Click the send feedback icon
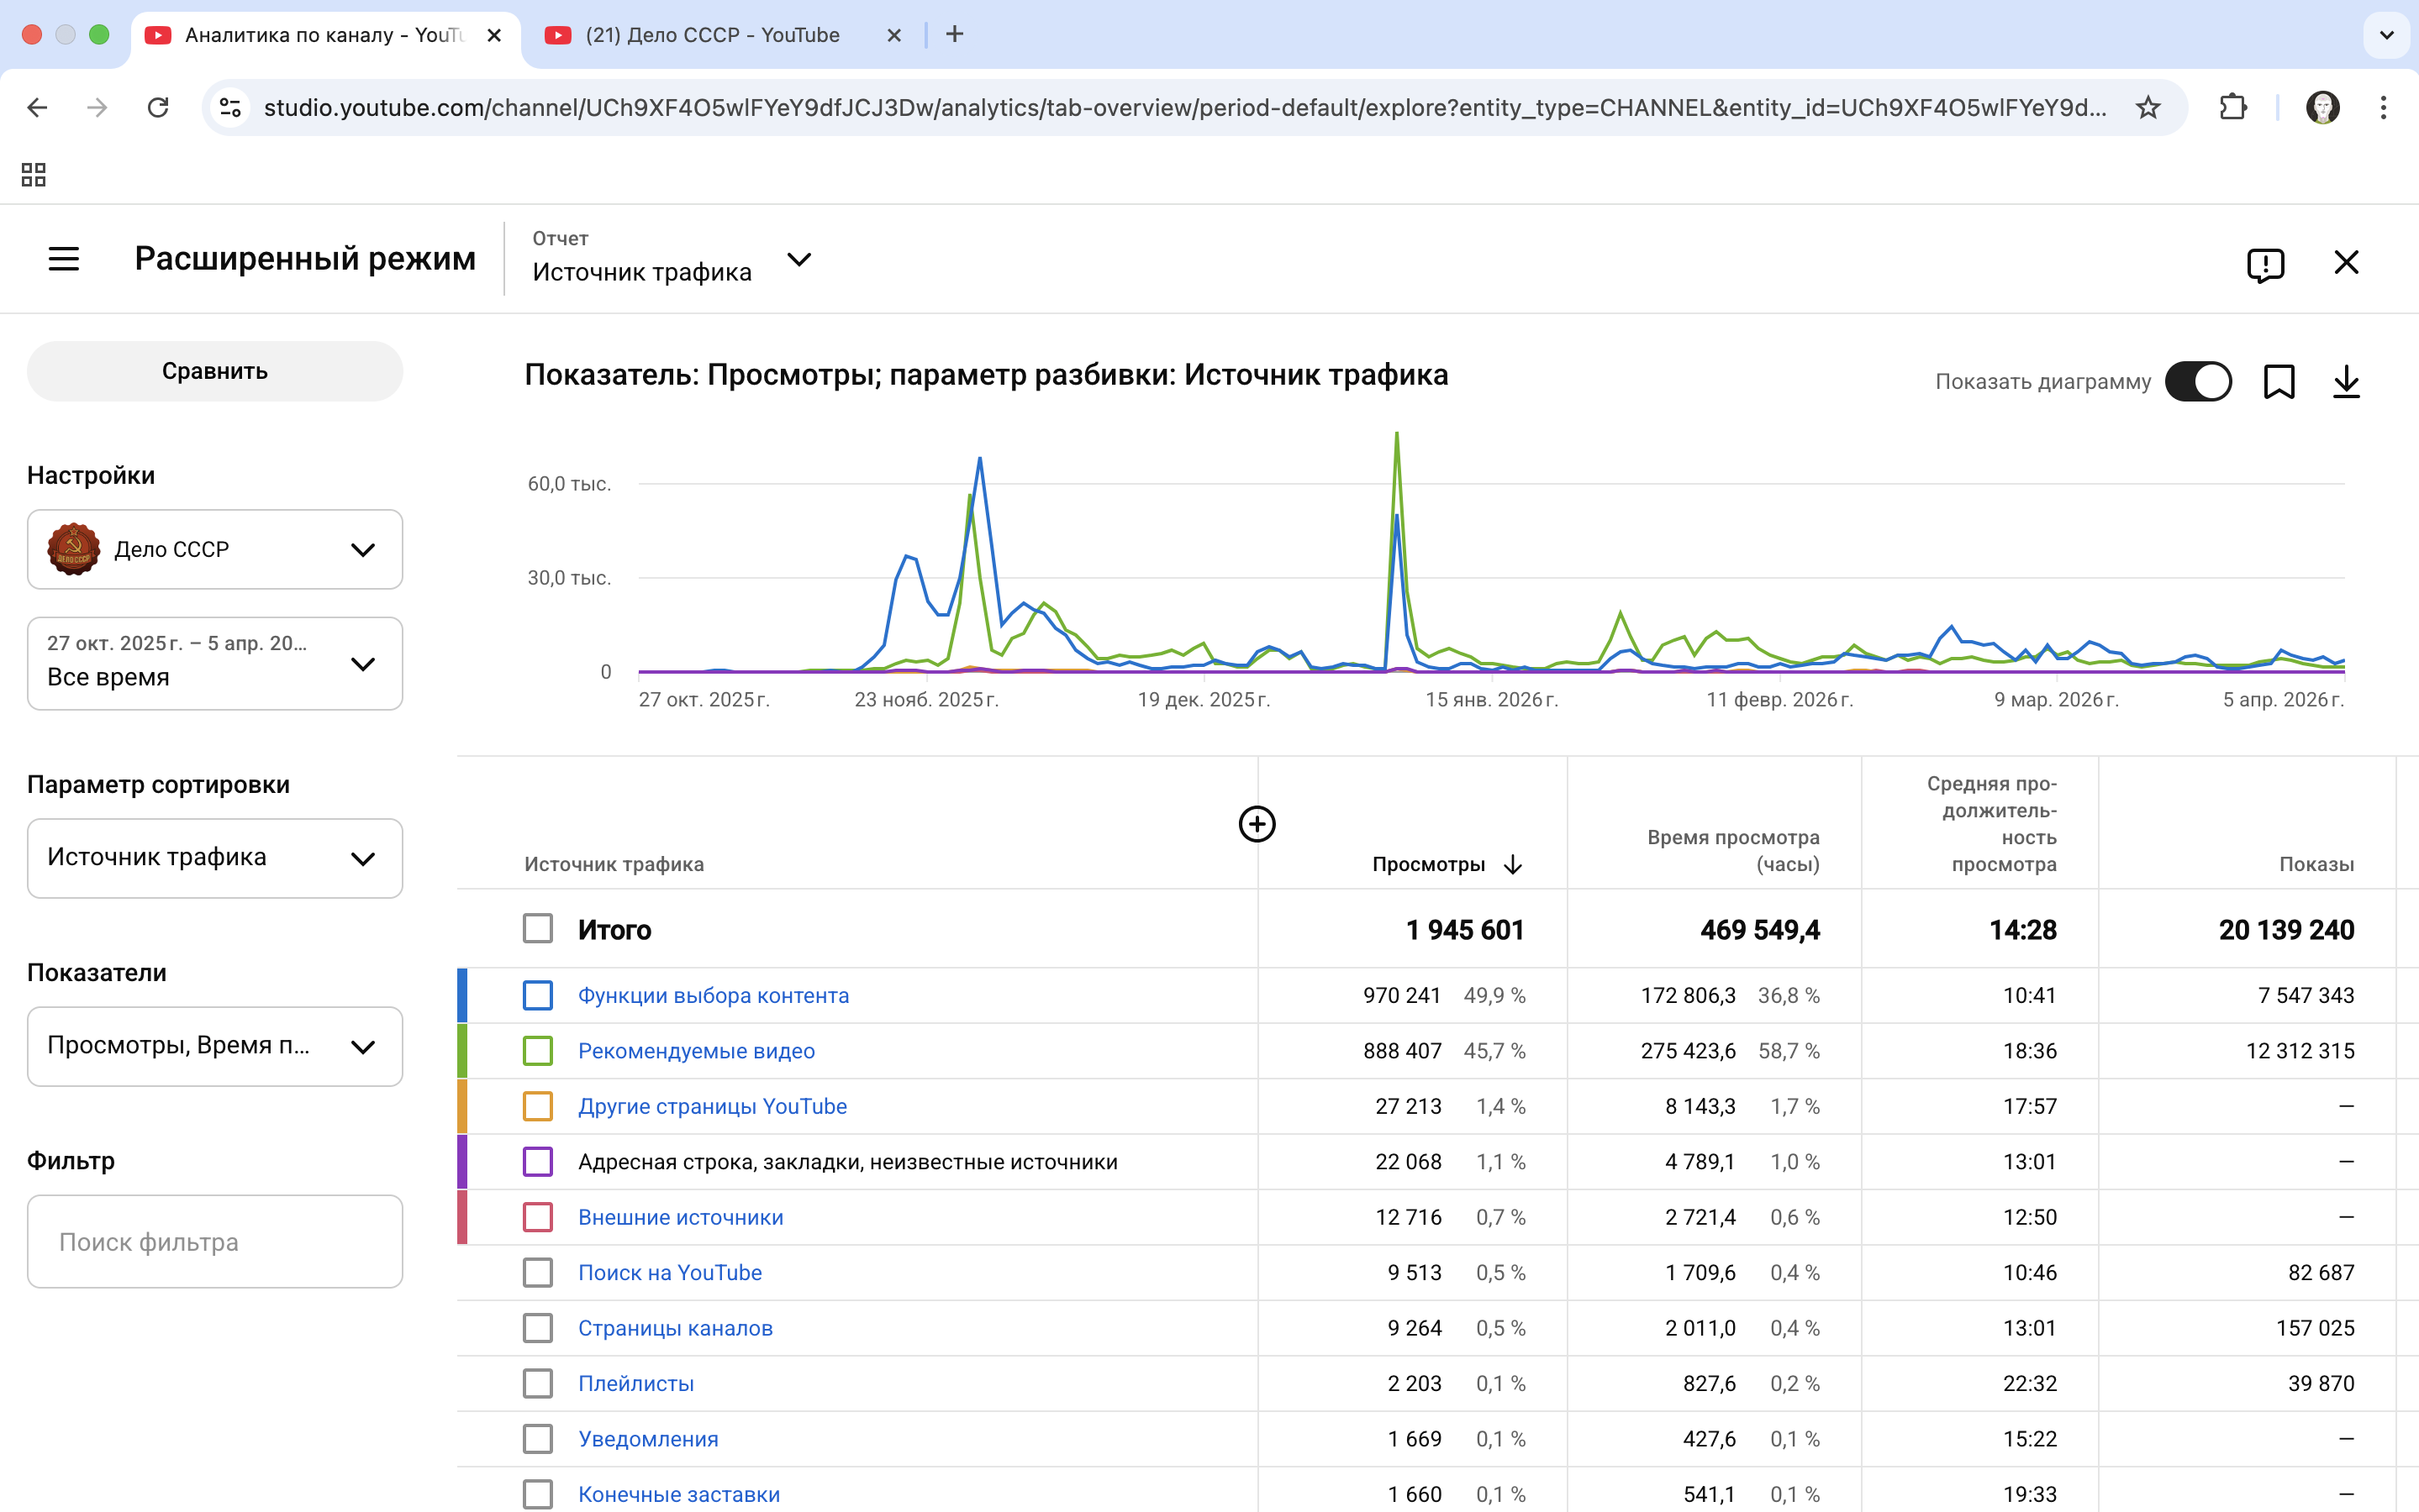The image size is (2419, 1512). click(2265, 264)
